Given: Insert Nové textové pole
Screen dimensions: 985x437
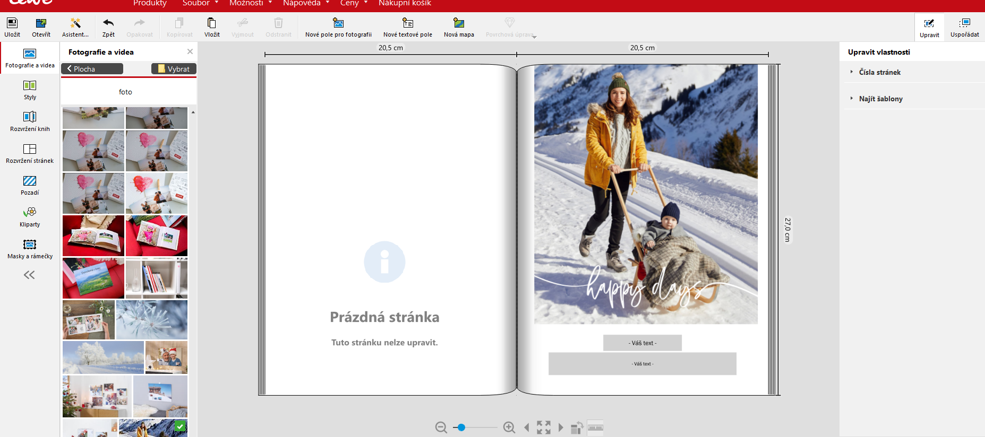Looking at the screenshot, I should [x=408, y=27].
